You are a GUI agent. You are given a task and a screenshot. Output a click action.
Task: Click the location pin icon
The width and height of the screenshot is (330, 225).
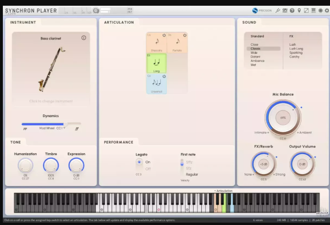click(x=299, y=10)
